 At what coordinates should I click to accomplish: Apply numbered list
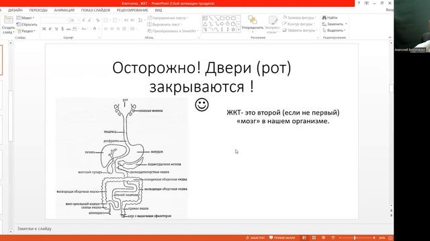click(x=116, y=20)
